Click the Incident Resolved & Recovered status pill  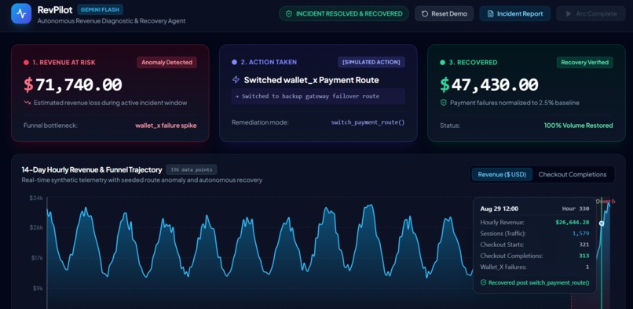pos(343,13)
